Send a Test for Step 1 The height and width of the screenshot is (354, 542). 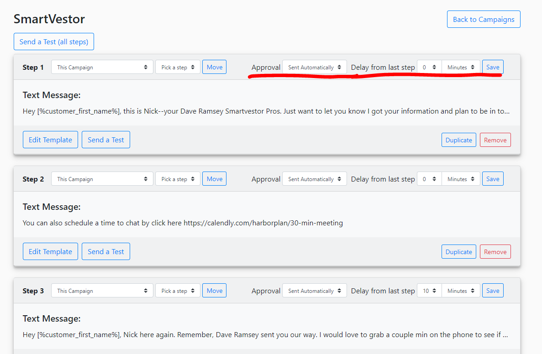106,140
